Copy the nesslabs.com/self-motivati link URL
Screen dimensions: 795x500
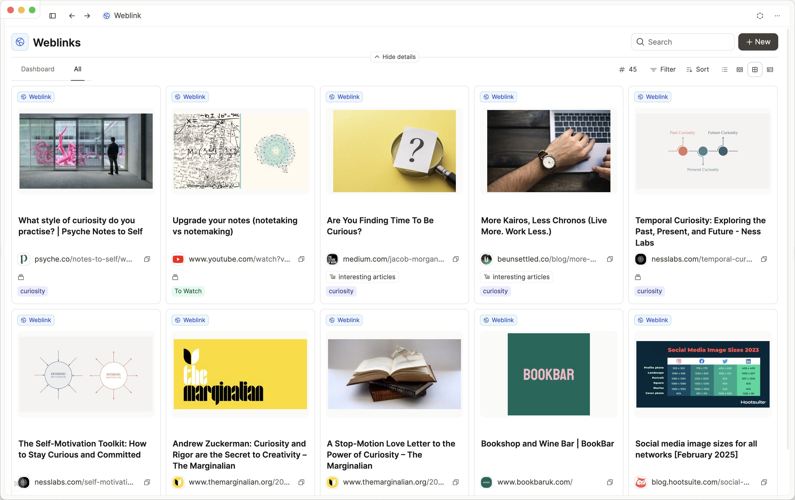147,482
